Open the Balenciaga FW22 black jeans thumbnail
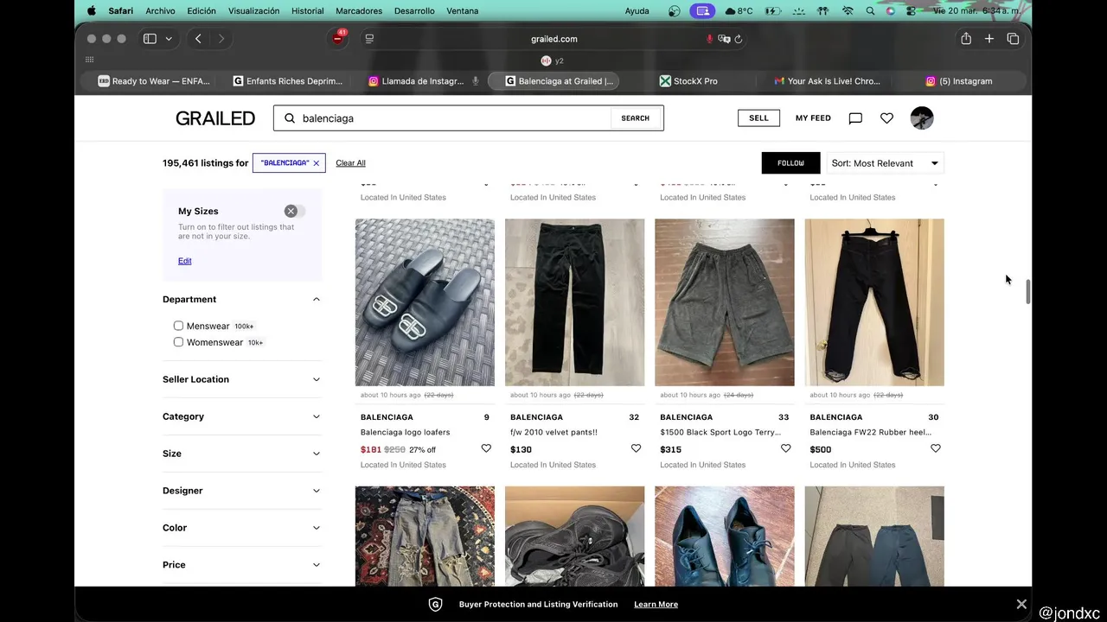Viewport: 1107px width, 622px height. coord(874,302)
